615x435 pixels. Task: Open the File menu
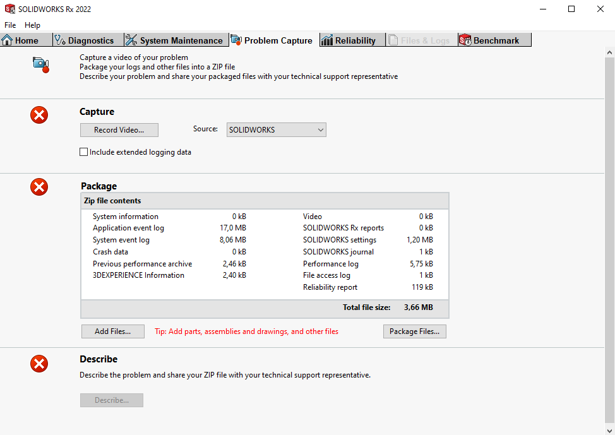[10, 25]
